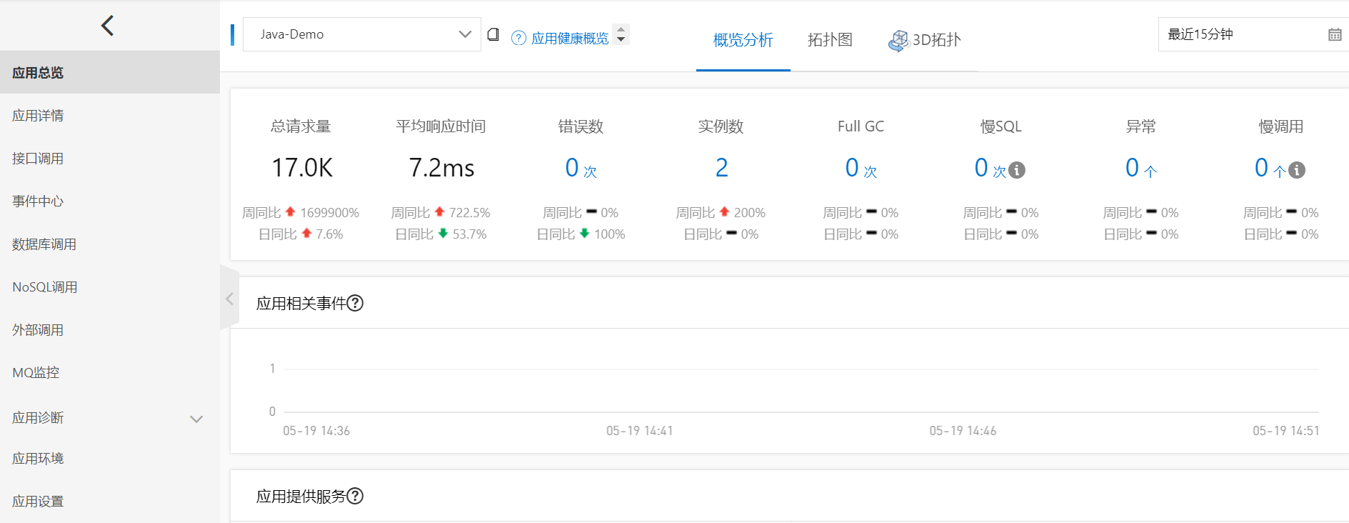This screenshot has height=523, width=1349.
Task: Open 应用详情 in the sidebar
Action: click(x=110, y=115)
